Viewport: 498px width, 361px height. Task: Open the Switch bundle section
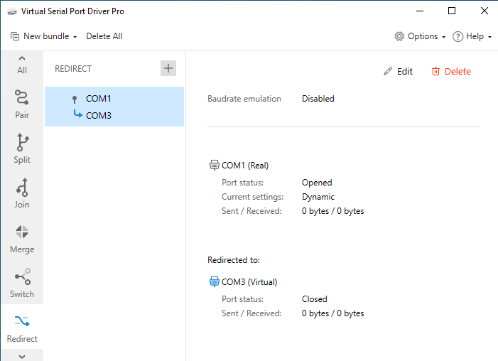coord(22,283)
